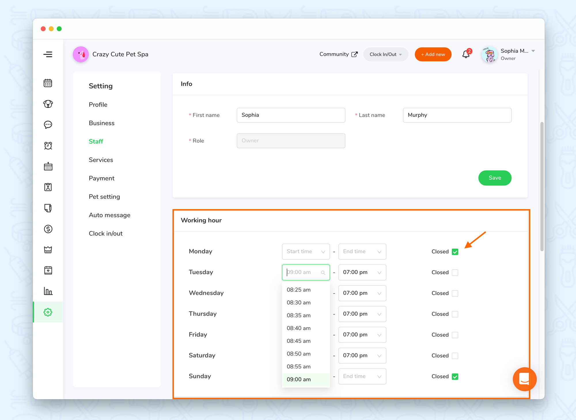Select 08:50 am from time list
Image resolution: width=576 pixels, height=420 pixels.
(x=306, y=354)
